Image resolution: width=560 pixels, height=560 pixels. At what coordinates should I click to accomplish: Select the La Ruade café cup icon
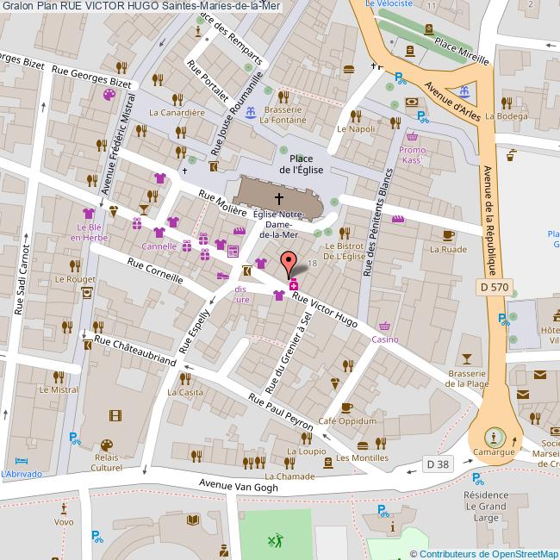coord(447,235)
